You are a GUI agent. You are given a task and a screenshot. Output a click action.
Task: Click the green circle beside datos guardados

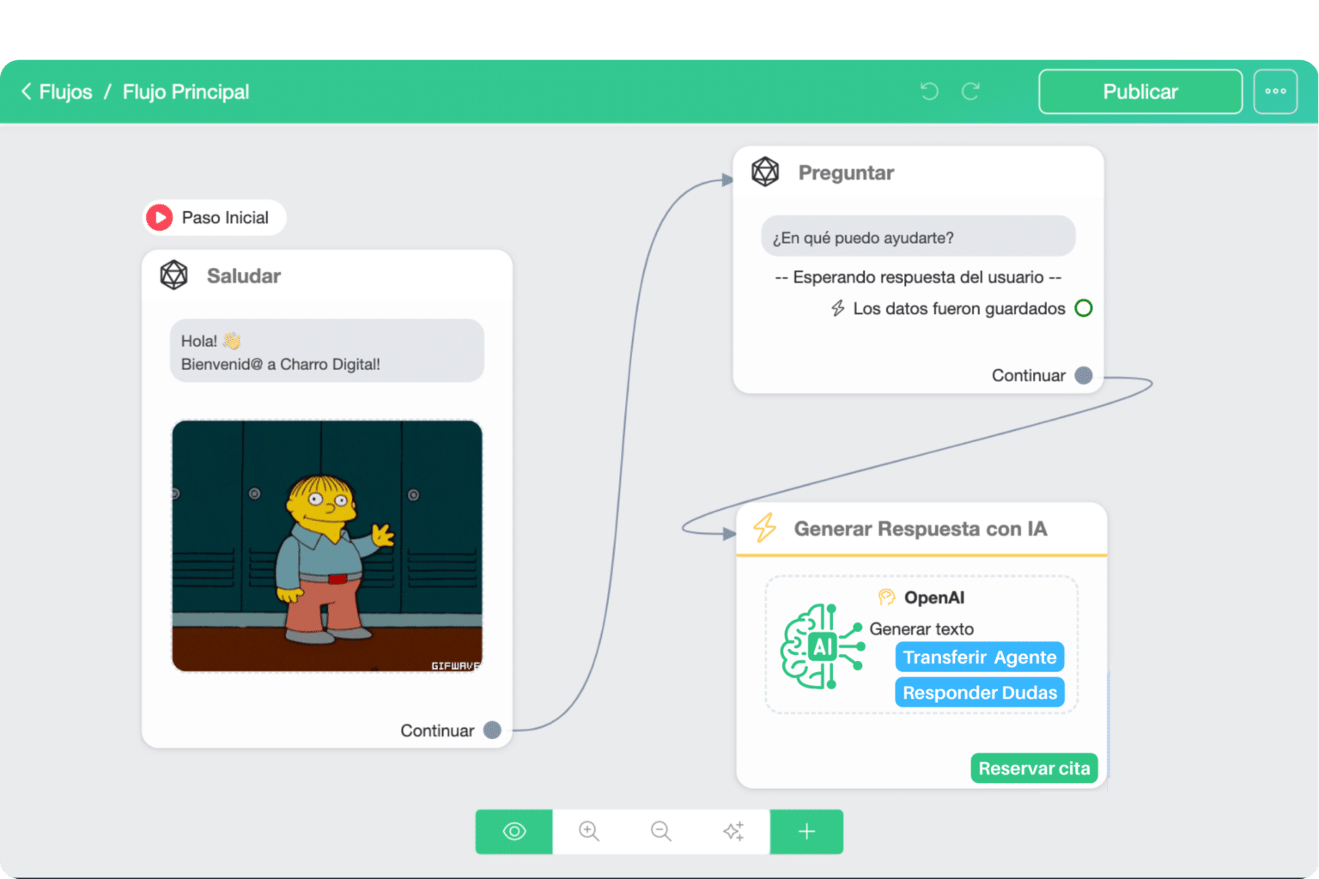pos(1084,308)
